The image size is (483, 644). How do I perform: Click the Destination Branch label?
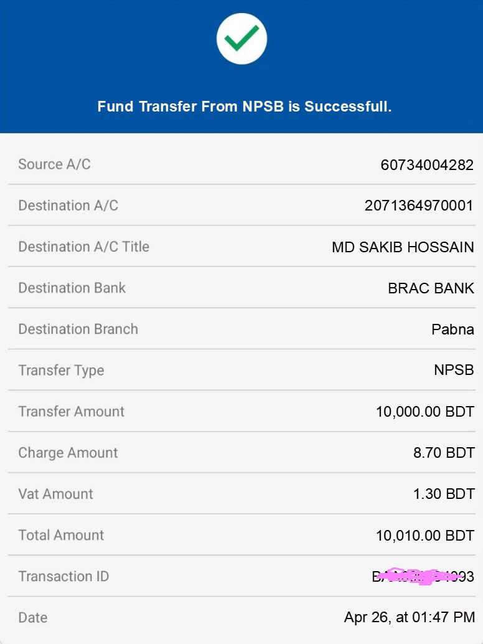click(x=78, y=329)
